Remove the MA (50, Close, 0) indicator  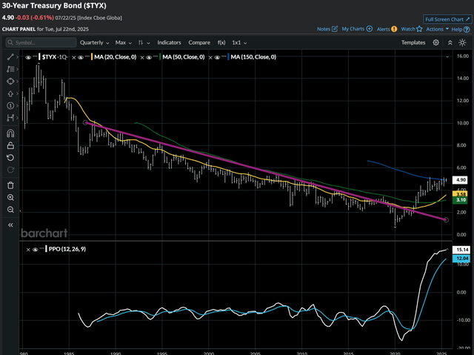[142, 57]
